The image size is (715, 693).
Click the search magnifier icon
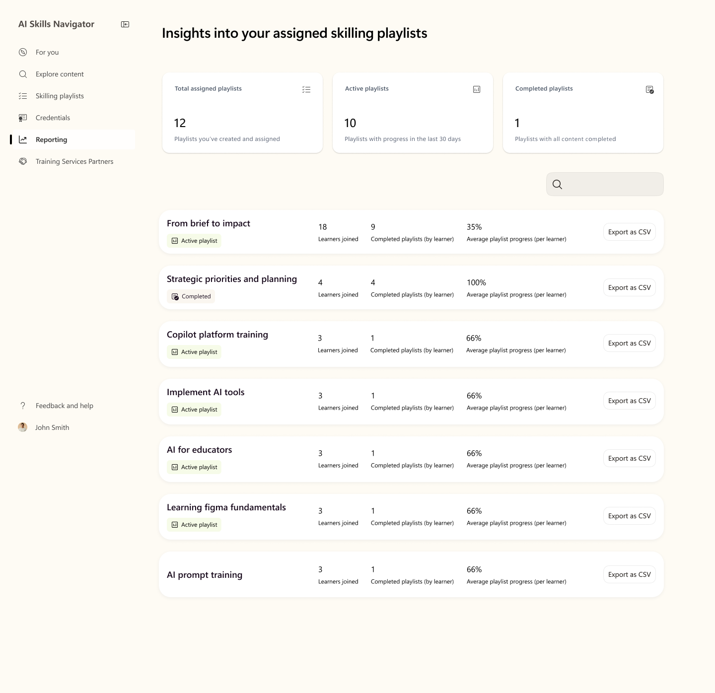pyautogui.click(x=557, y=184)
